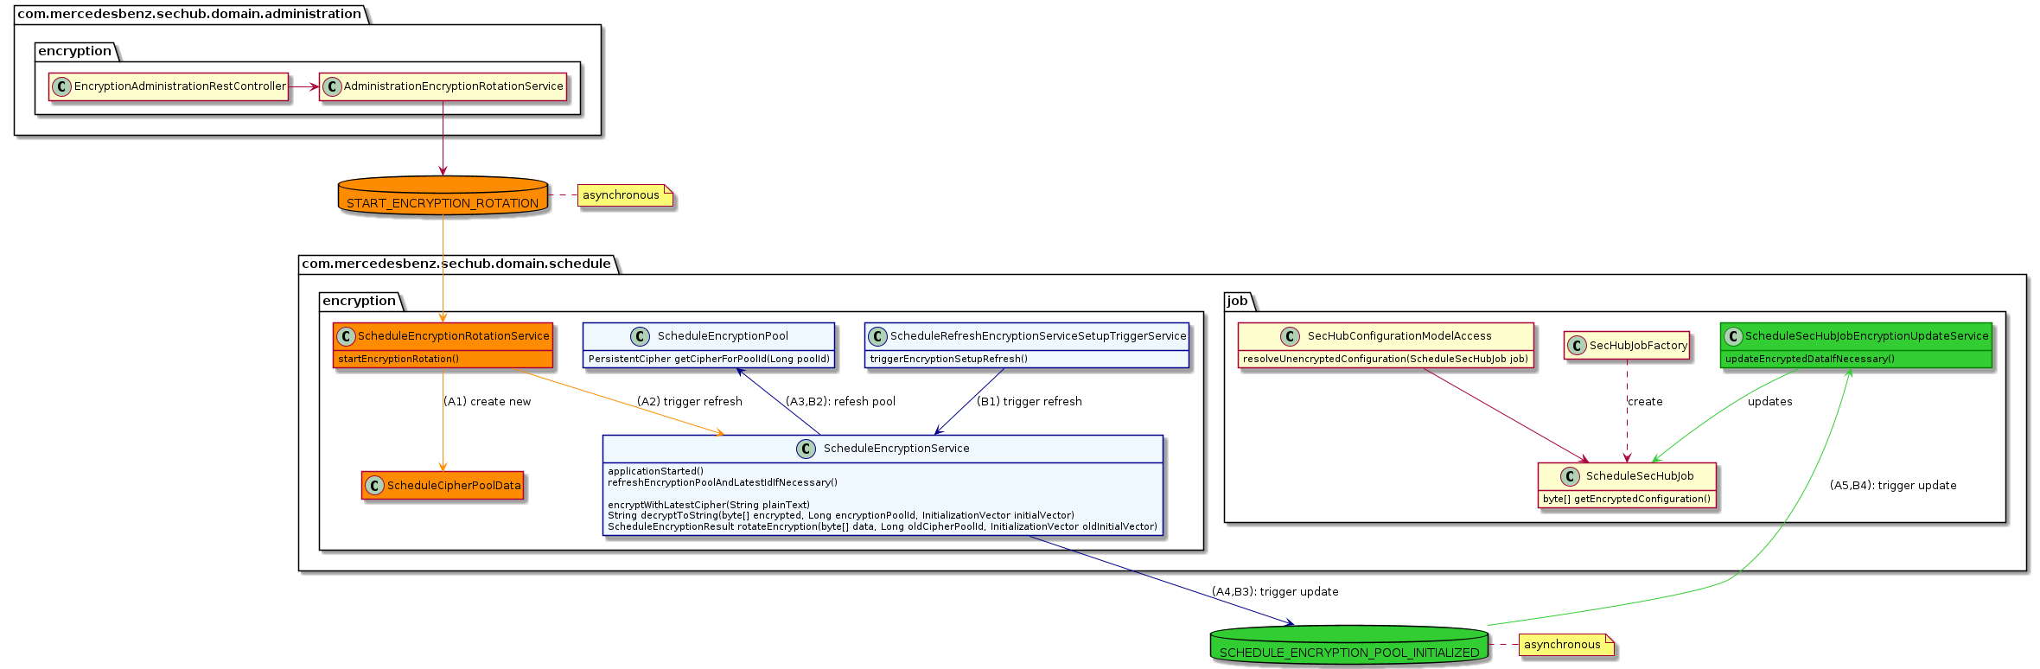The height and width of the screenshot is (669, 2040).
Task: Click the (A5,B4): trigger update label
Action: 1893,486
